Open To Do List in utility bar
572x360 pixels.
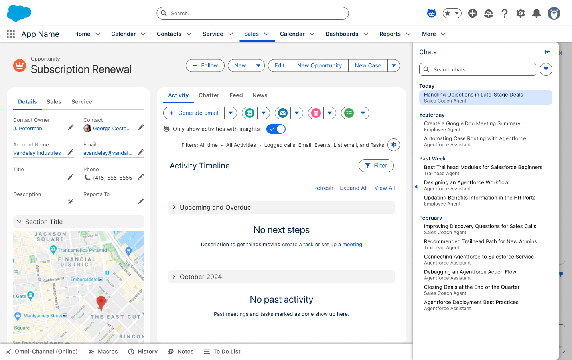[x=222, y=352]
